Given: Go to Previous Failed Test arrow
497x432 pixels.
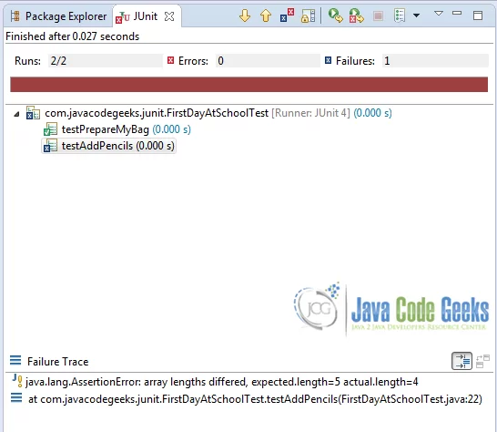Looking at the screenshot, I should coord(266,15).
